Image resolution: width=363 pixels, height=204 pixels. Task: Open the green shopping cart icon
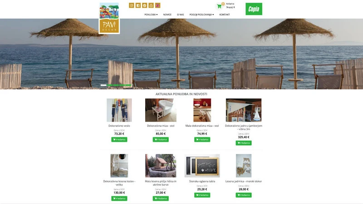[x=219, y=6]
